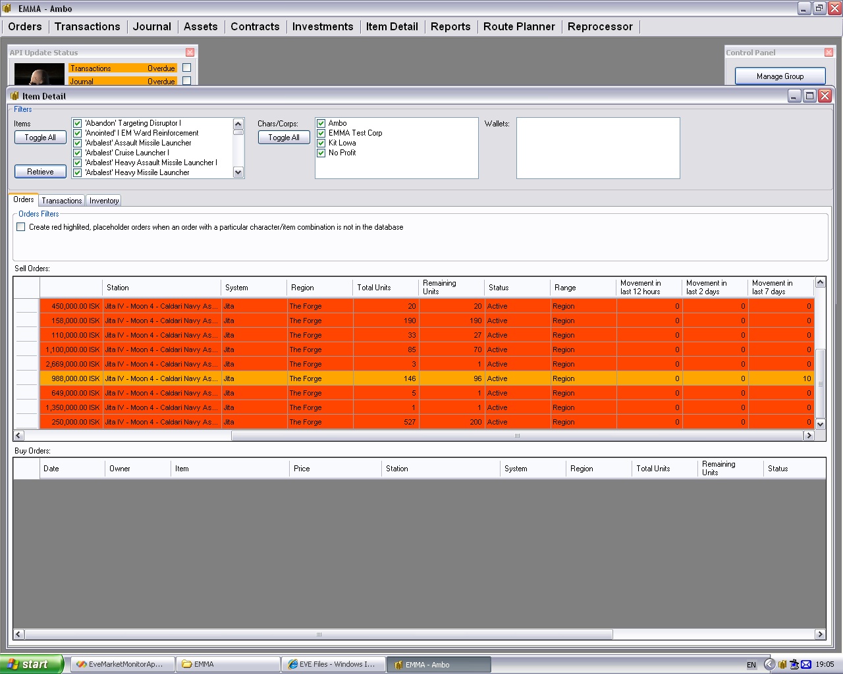The image size is (843, 674).
Task: Enable red highlighted placeholder orders checkbox
Action: pos(21,227)
